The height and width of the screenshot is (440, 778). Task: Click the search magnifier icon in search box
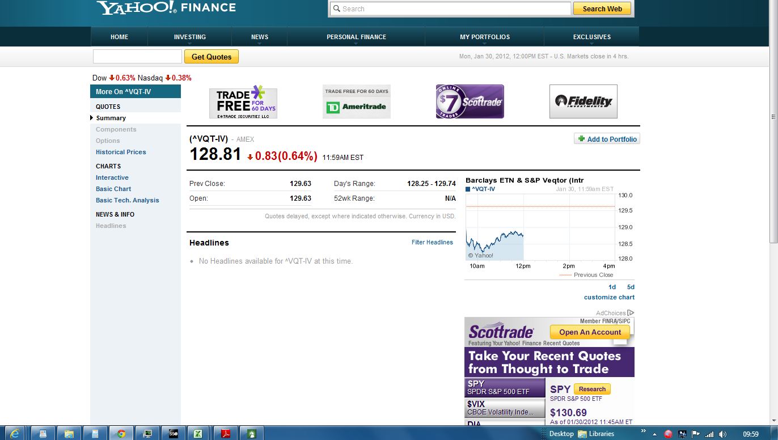336,9
